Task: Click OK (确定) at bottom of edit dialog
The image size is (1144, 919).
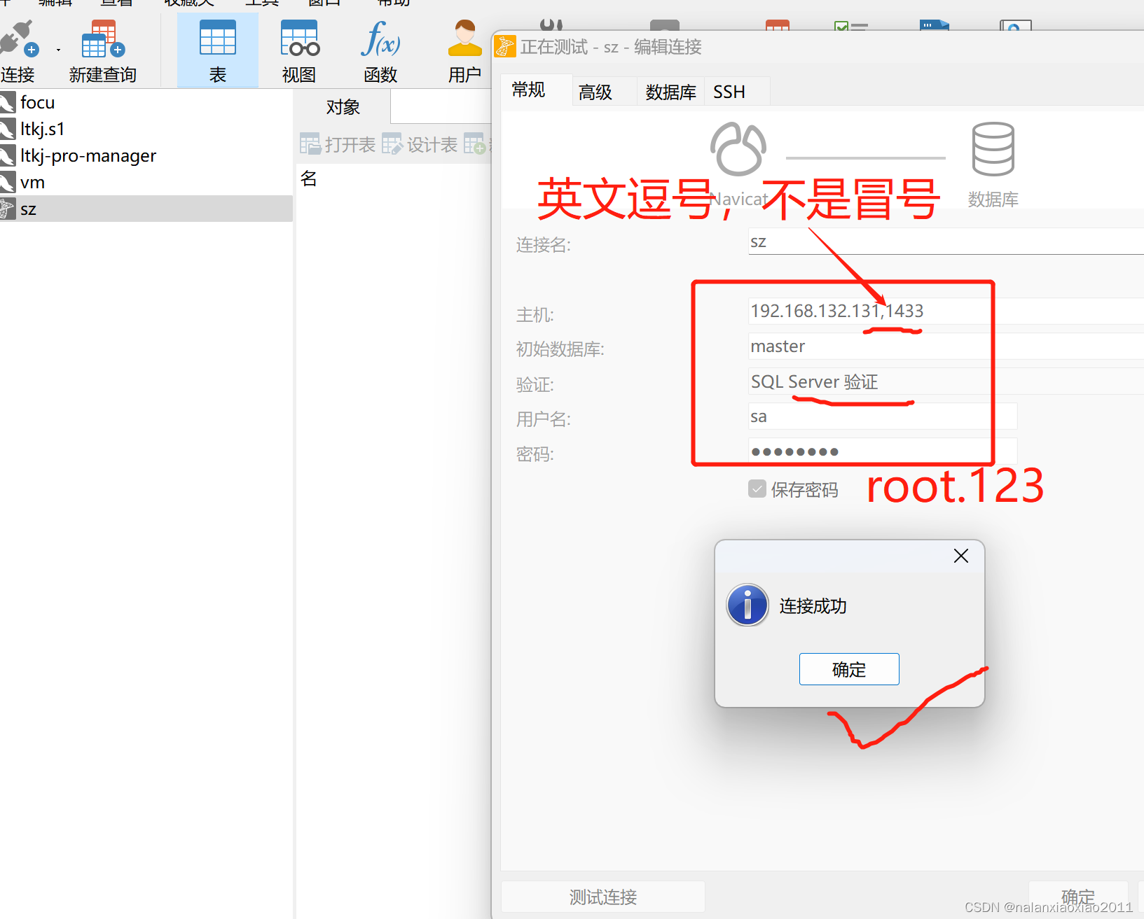Action: (x=1078, y=897)
